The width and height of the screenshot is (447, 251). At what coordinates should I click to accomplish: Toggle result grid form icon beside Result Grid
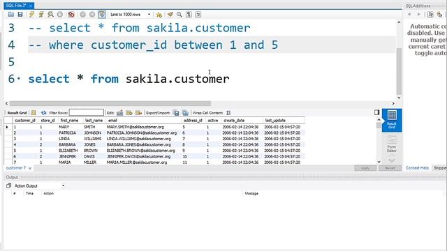34,113
